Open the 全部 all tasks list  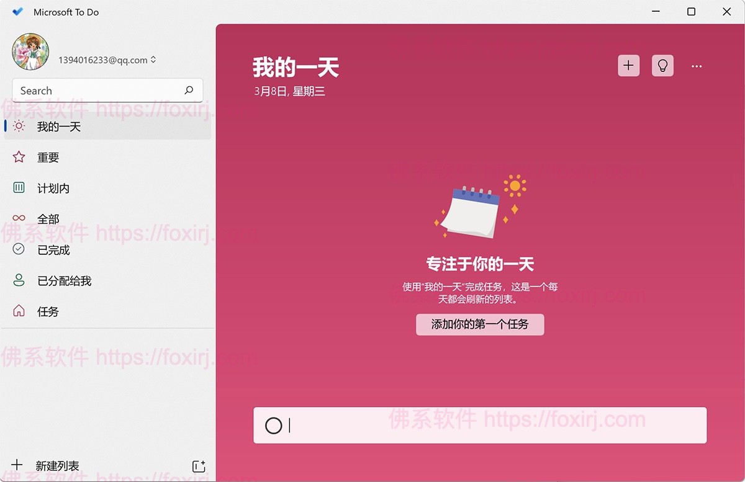pos(48,219)
